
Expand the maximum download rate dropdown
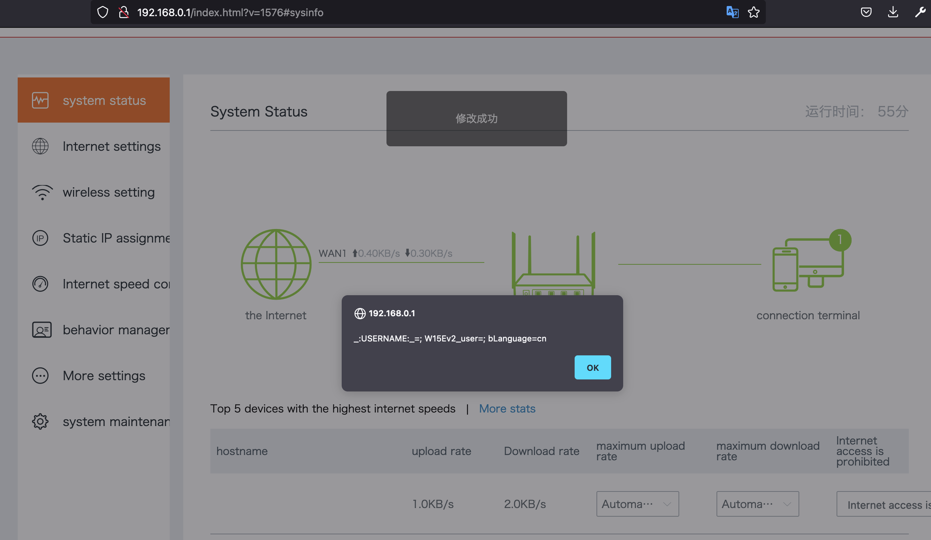(x=758, y=504)
